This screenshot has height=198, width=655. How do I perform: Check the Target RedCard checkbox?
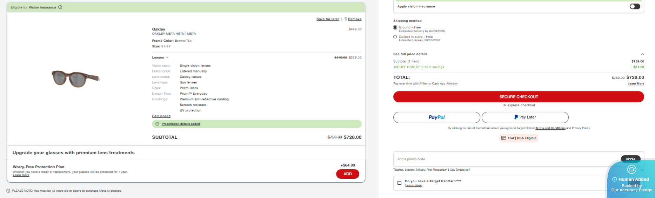[x=399, y=183]
